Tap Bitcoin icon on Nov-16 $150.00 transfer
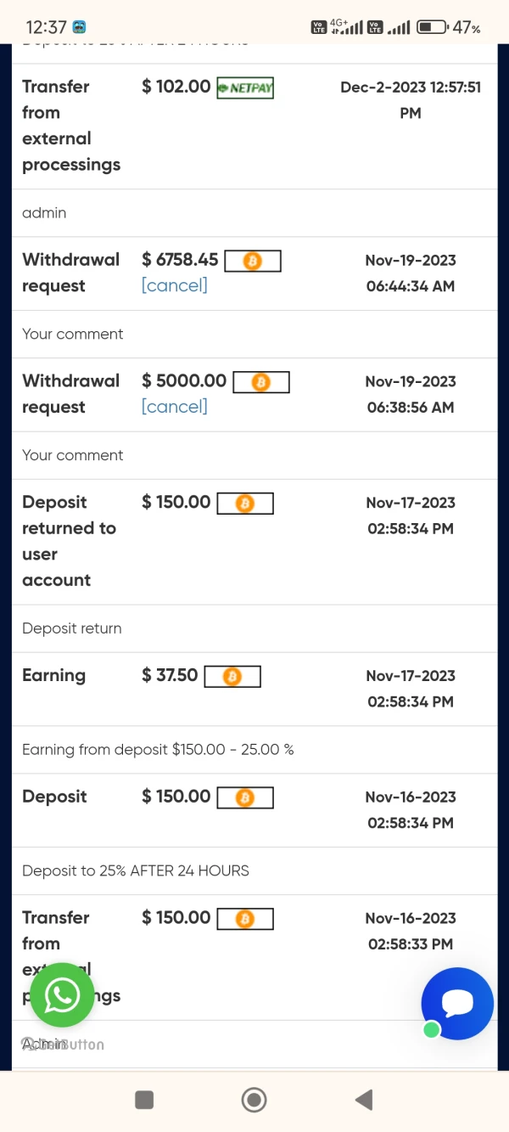 245,919
